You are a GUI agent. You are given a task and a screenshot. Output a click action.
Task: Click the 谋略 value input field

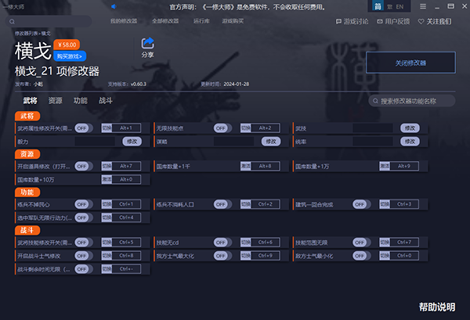(x=233, y=142)
